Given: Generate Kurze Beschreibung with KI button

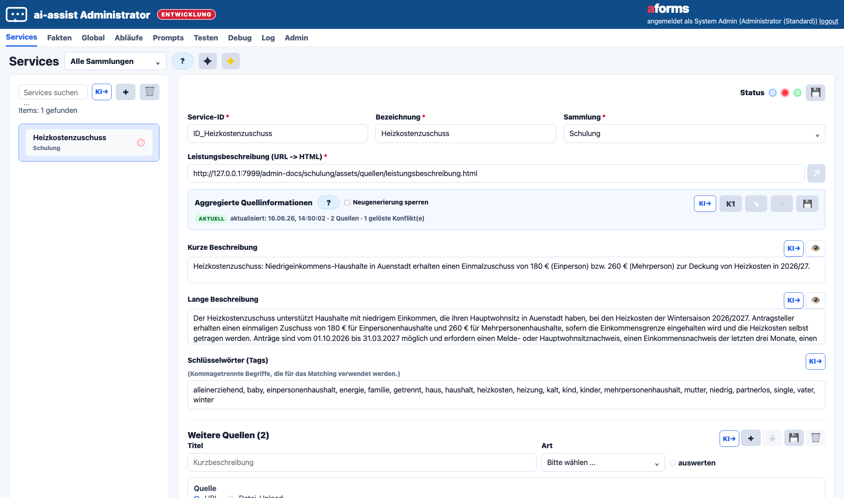Looking at the screenshot, I should (794, 249).
